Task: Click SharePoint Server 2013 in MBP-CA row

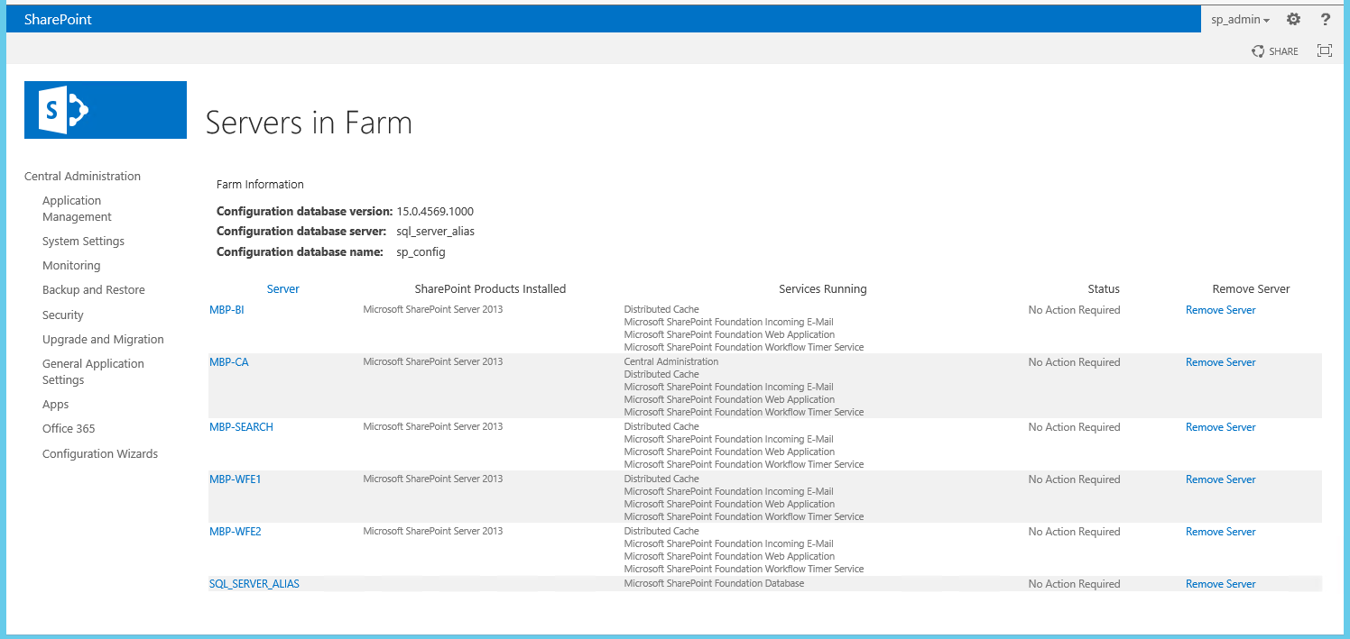Action: coord(433,361)
